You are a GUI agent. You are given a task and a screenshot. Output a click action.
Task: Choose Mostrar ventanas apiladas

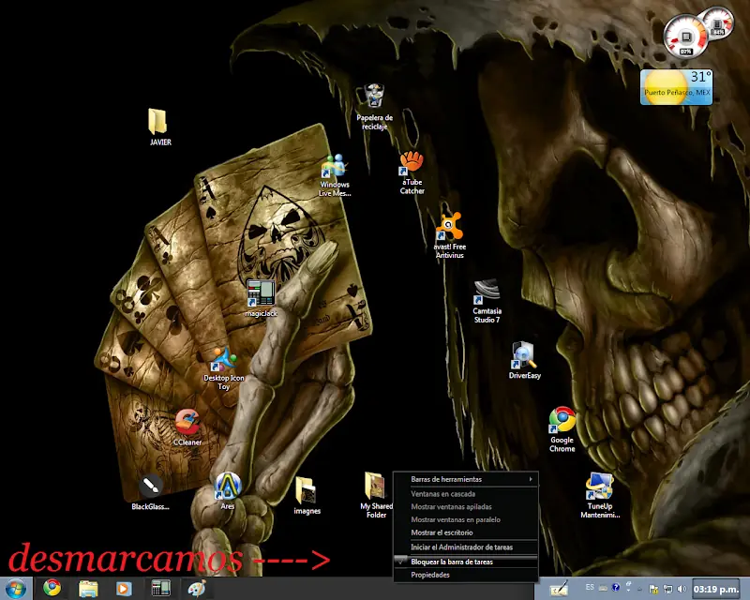466,506
